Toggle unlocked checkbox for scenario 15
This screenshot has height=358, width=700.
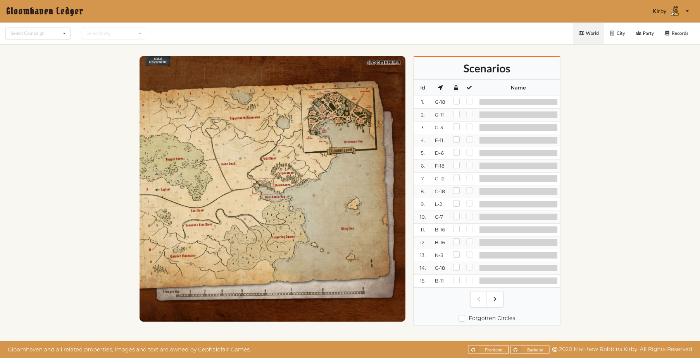point(457,280)
